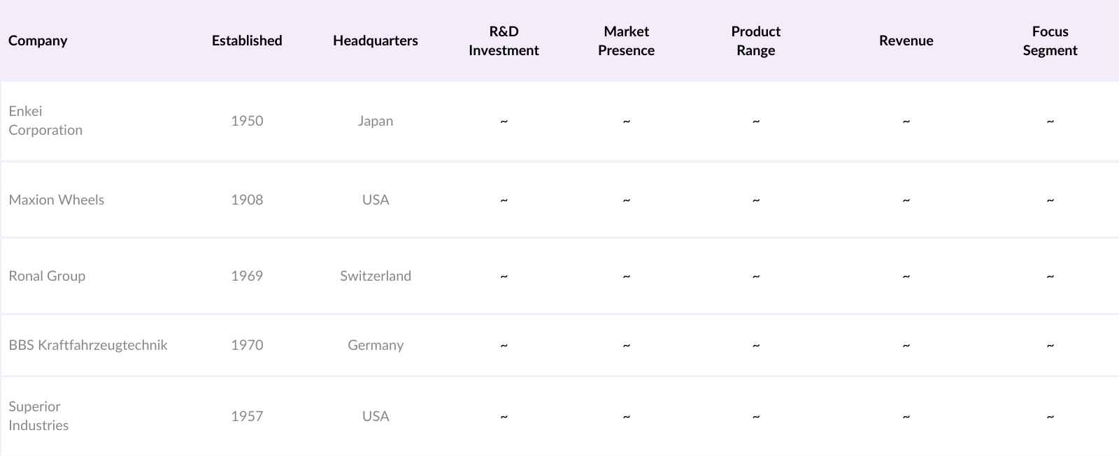Click the 1908 established year cell

[247, 200]
